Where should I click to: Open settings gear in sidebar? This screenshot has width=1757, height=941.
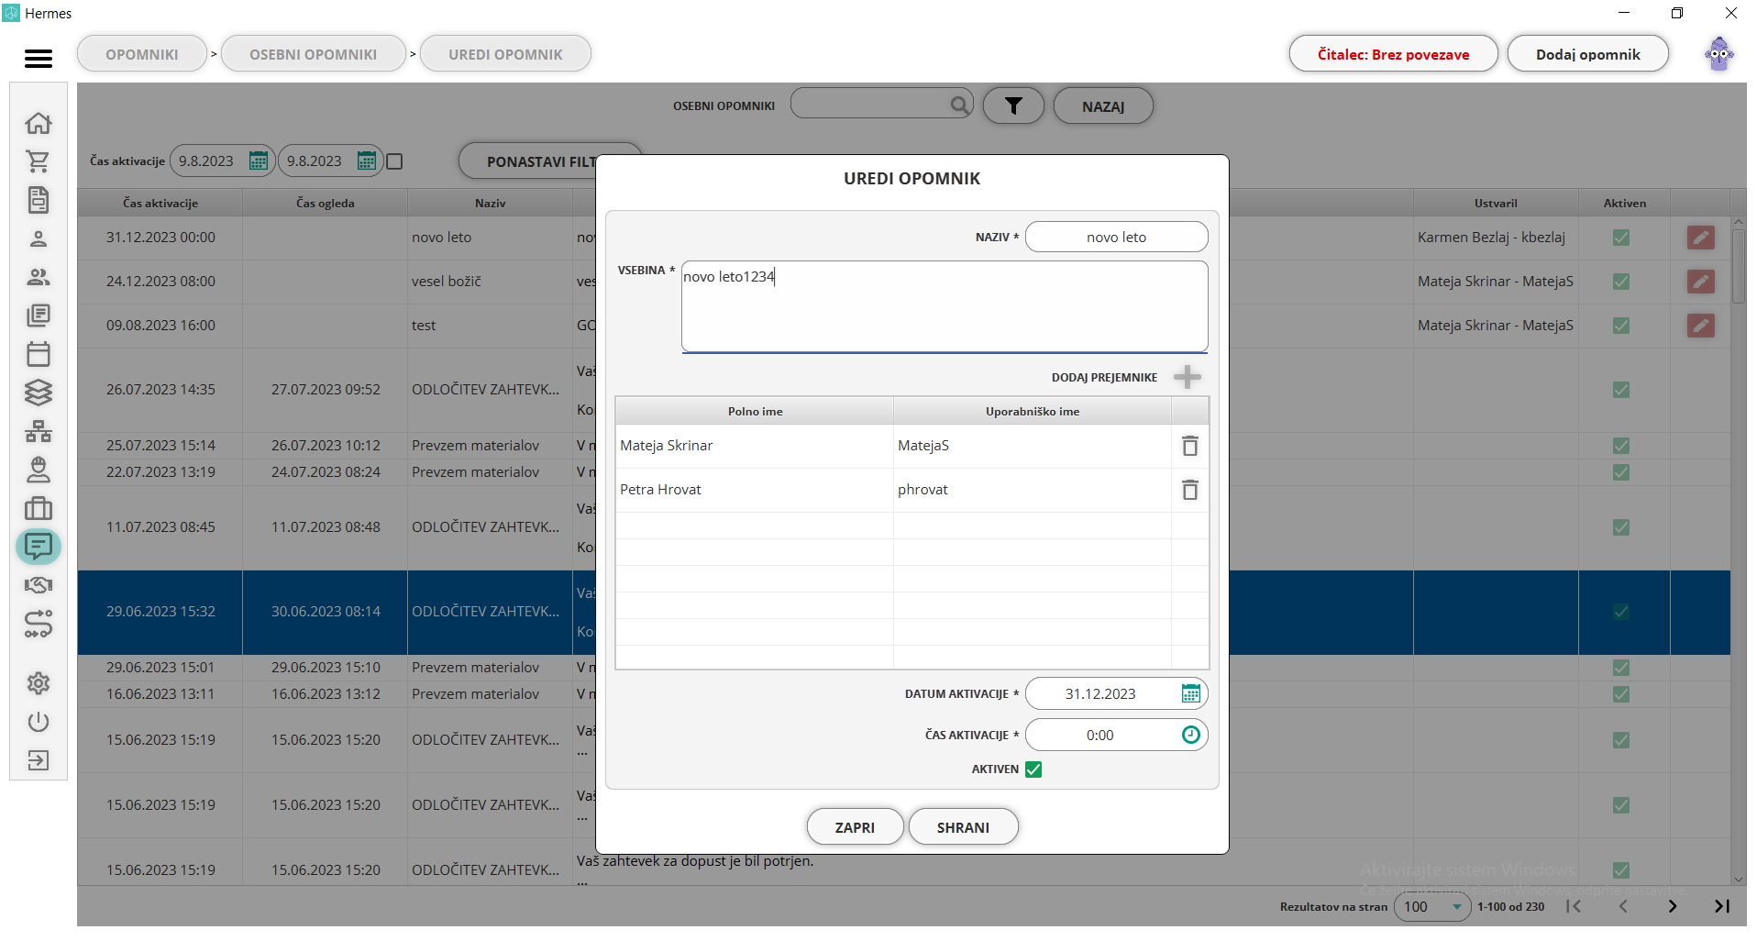pyautogui.click(x=39, y=683)
